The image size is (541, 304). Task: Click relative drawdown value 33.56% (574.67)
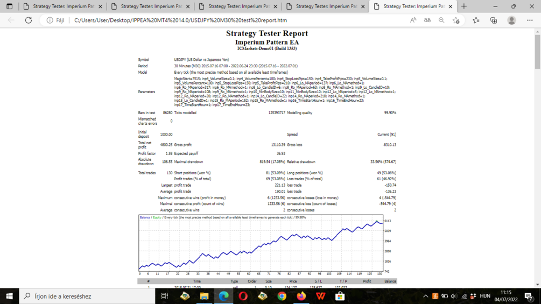click(x=383, y=161)
